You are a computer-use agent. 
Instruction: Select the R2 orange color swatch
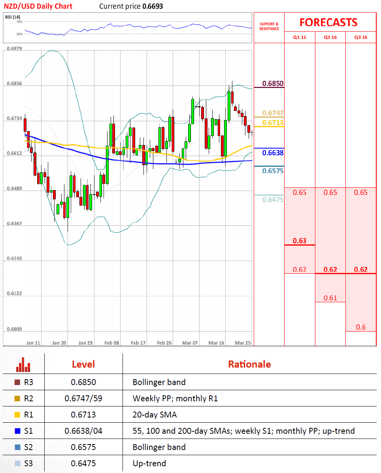[17, 399]
